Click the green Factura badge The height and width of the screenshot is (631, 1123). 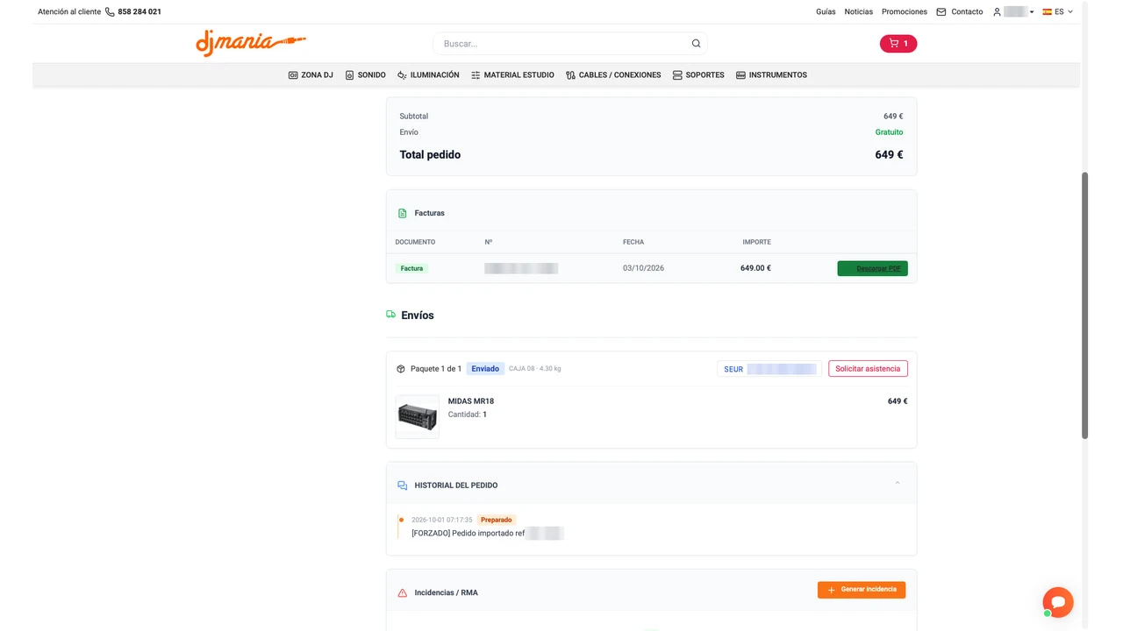click(411, 268)
